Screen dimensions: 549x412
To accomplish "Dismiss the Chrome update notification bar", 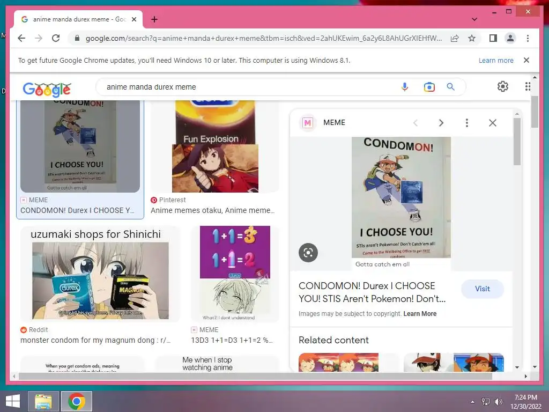I will pyautogui.click(x=526, y=60).
